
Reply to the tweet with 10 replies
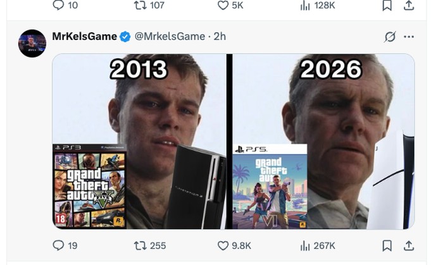59,5
